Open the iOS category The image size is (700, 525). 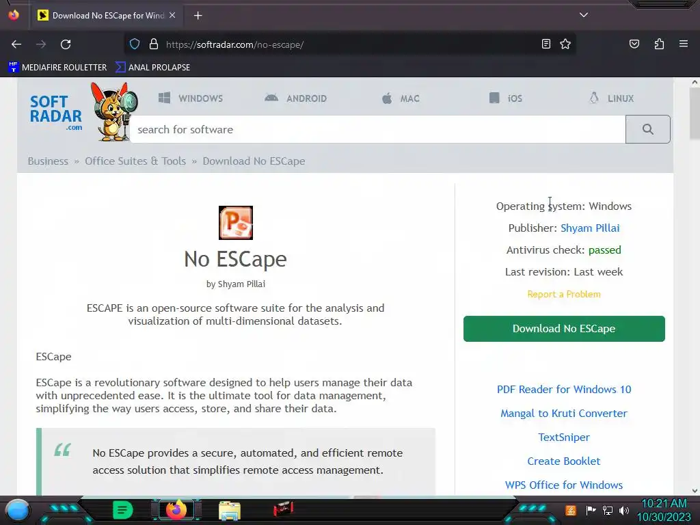coord(506,98)
